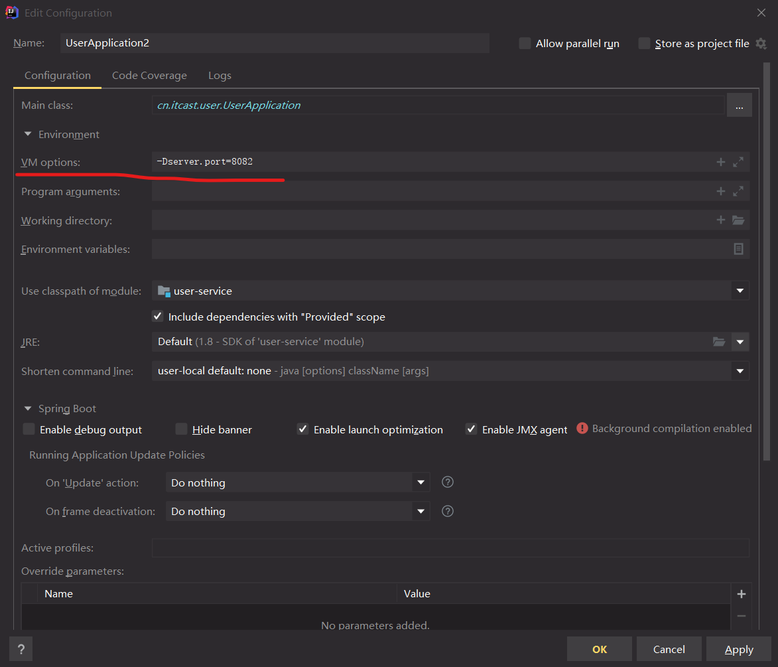
Task: Click the Cancel button
Action: pos(669,649)
